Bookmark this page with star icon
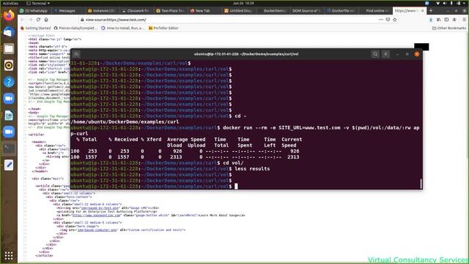Viewport: 469px width, 264px height. [395, 20]
